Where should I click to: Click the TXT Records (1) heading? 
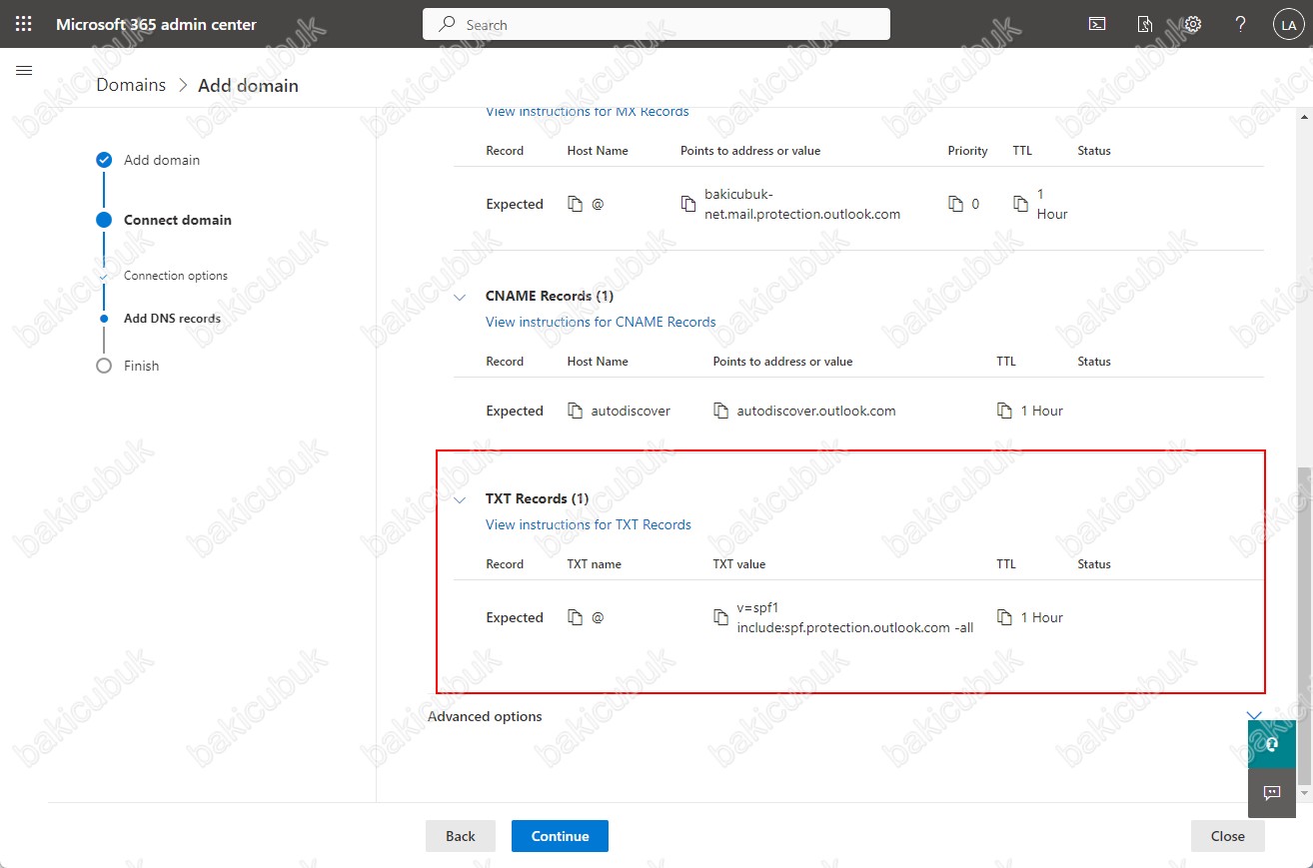tap(537, 498)
